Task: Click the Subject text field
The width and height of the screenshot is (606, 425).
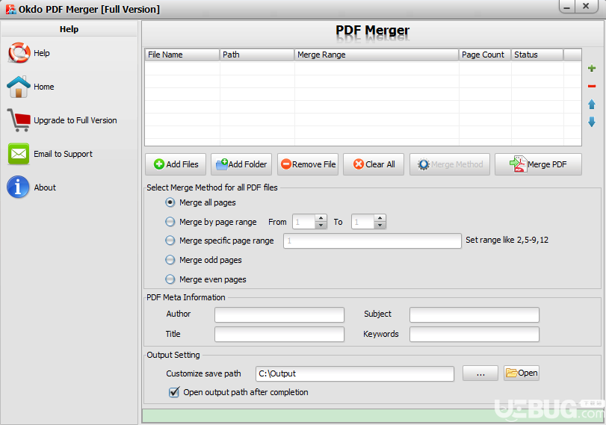Action: (x=474, y=314)
